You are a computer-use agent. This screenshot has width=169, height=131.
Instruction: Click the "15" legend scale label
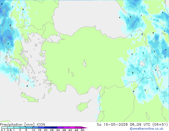click(x=39, y=130)
